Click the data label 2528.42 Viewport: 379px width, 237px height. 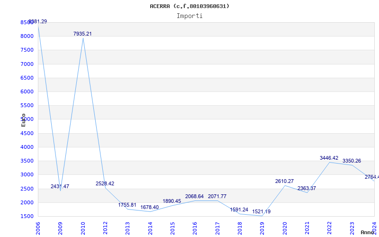(x=105, y=183)
